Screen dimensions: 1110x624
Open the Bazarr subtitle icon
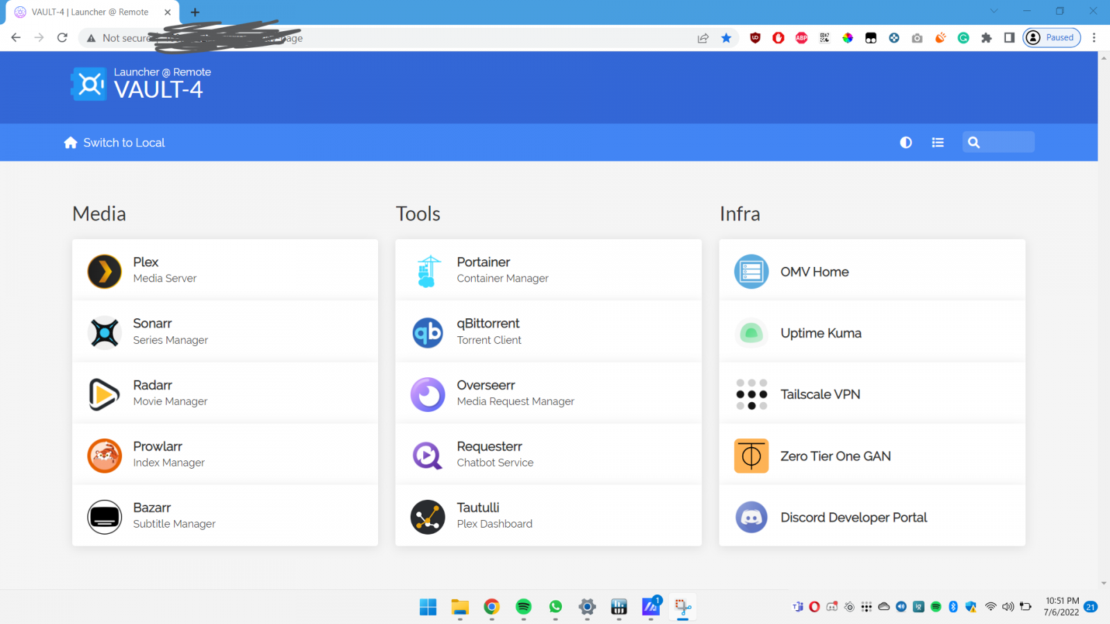coord(105,517)
